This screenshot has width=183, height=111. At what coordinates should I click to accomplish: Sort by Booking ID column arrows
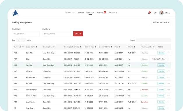(23, 47)
